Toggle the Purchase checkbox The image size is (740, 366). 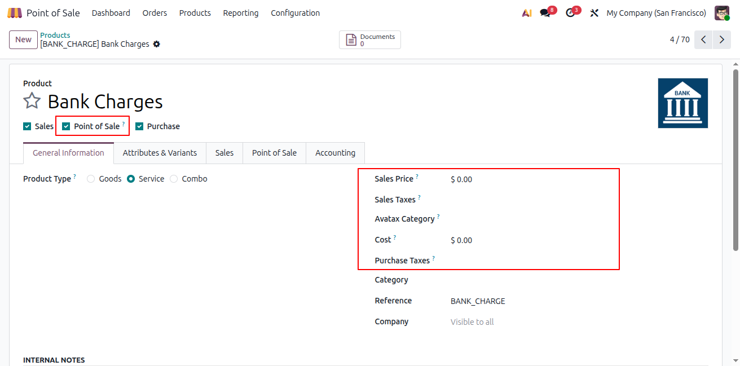pyautogui.click(x=139, y=126)
